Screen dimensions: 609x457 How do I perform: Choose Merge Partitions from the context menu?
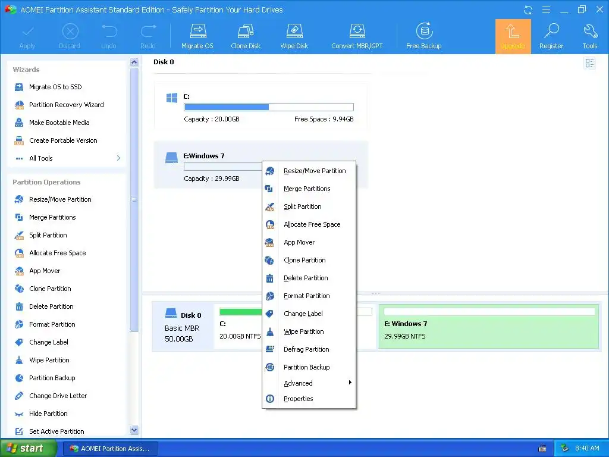pos(309,189)
